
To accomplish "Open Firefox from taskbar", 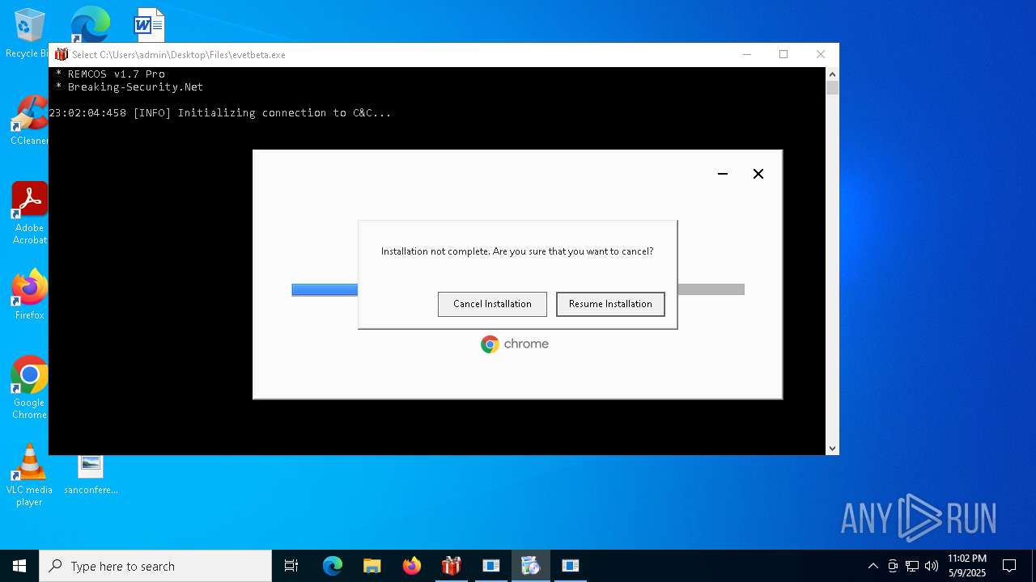I will [412, 566].
